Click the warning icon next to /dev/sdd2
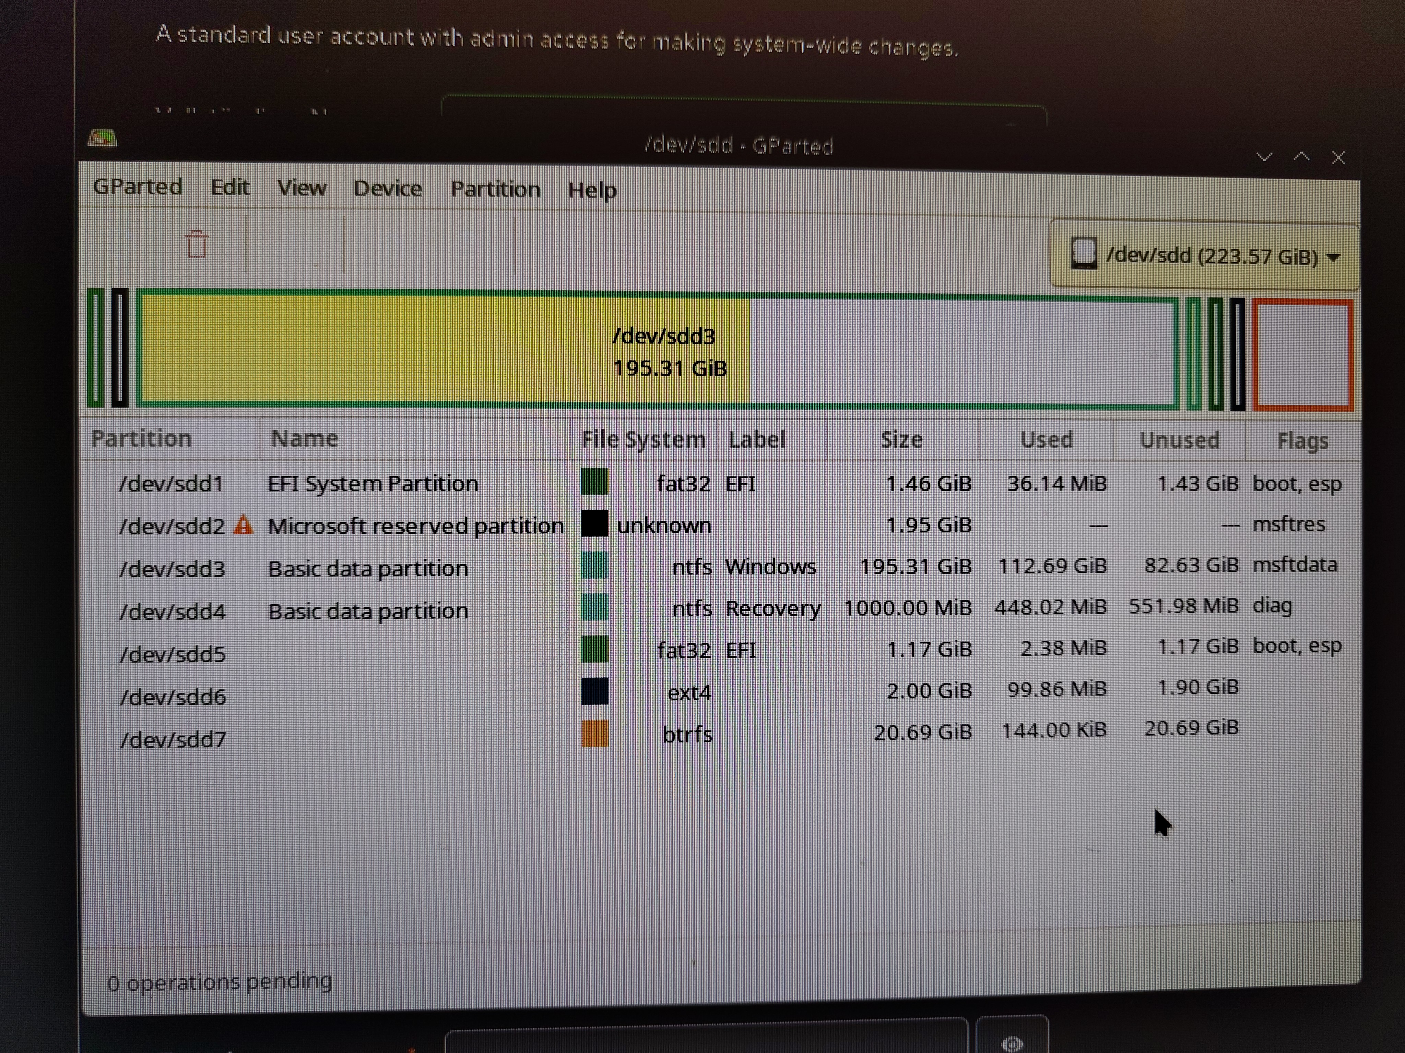 click(x=243, y=525)
